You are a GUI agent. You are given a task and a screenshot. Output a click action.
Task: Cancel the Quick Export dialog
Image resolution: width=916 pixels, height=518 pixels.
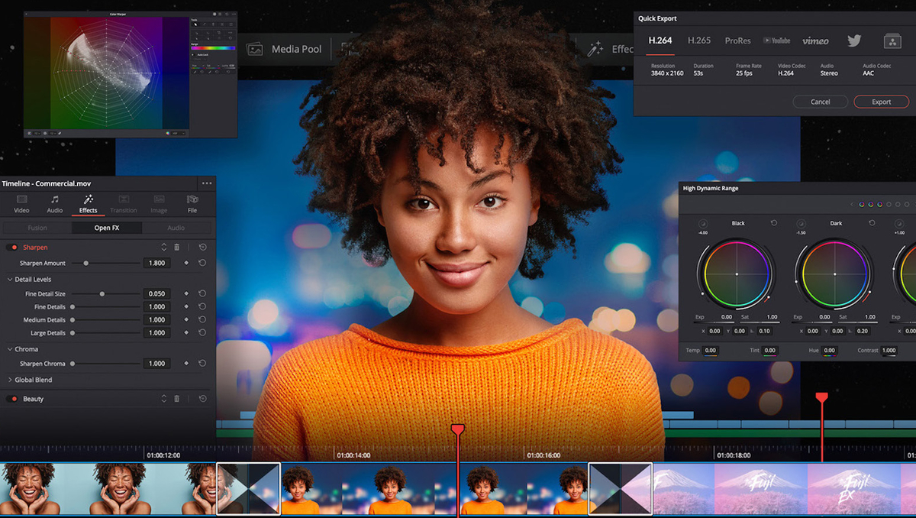point(821,102)
